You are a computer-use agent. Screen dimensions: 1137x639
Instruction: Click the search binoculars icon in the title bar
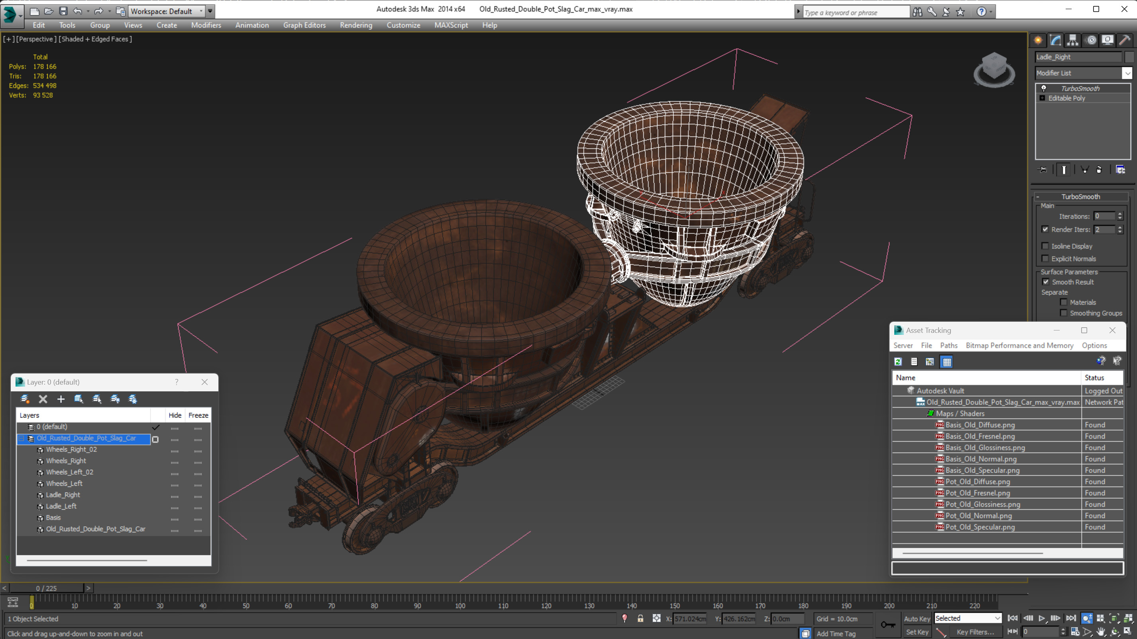(917, 12)
